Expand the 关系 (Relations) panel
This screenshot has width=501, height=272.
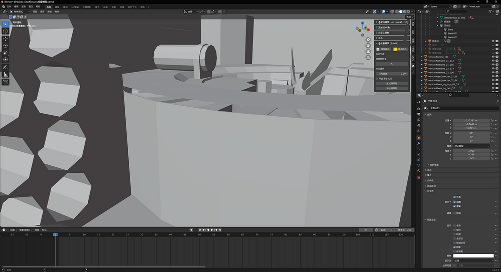[x=429, y=170]
